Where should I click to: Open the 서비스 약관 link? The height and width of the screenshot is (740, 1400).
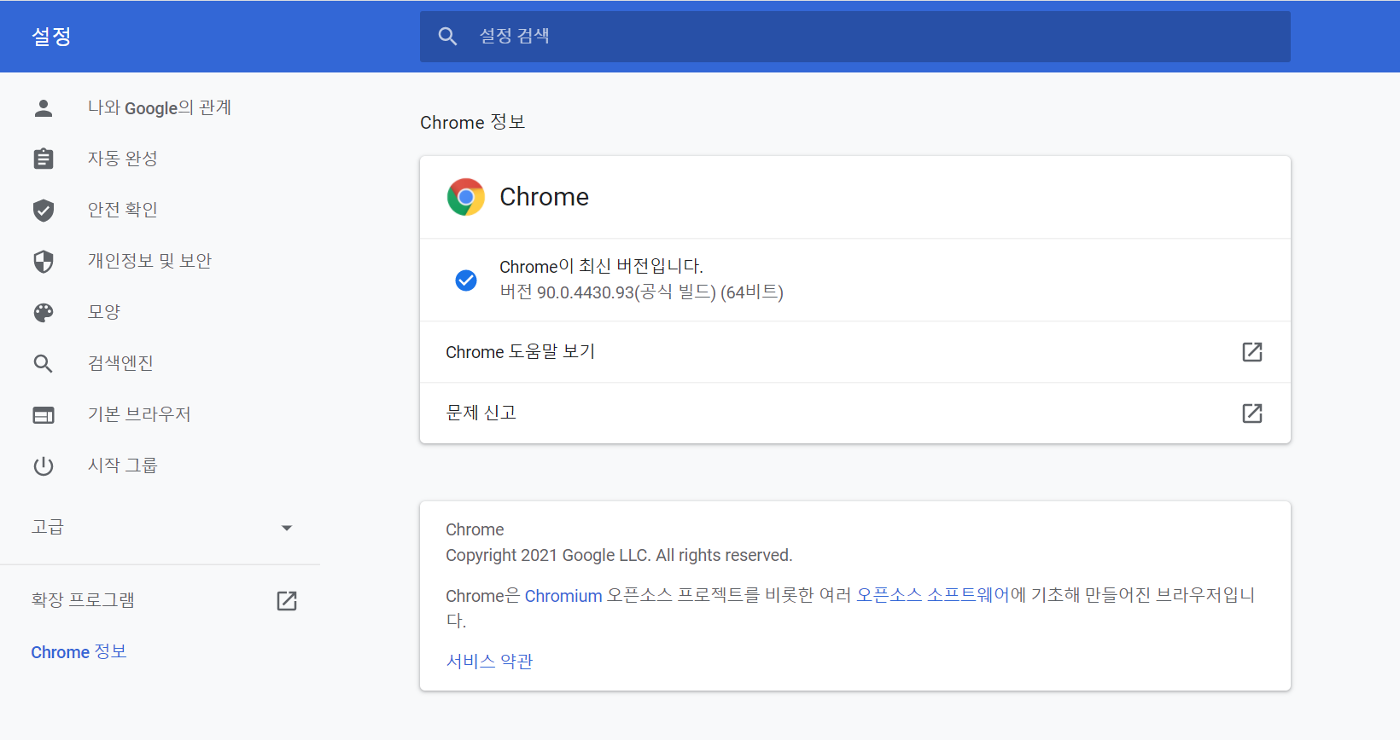tap(489, 661)
